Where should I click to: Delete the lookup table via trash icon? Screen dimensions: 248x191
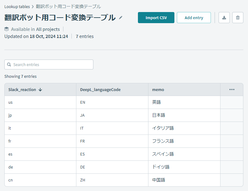coord(238,18)
